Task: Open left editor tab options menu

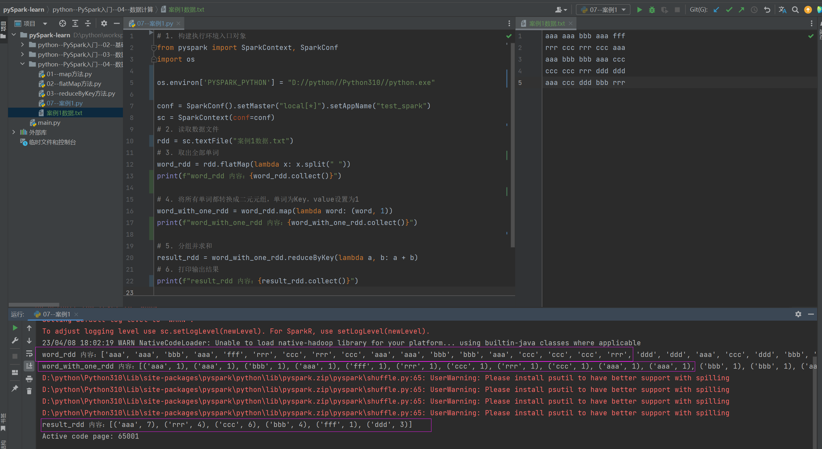Action: click(x=509, y=23)
